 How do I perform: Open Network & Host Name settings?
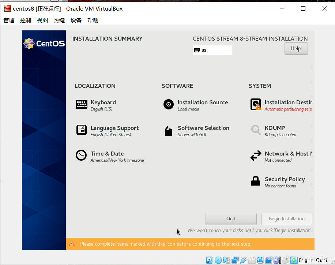(281, 156)
